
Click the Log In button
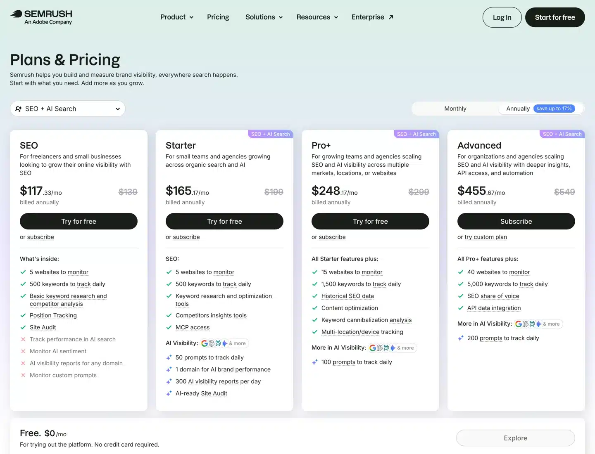tap(502, 17)
